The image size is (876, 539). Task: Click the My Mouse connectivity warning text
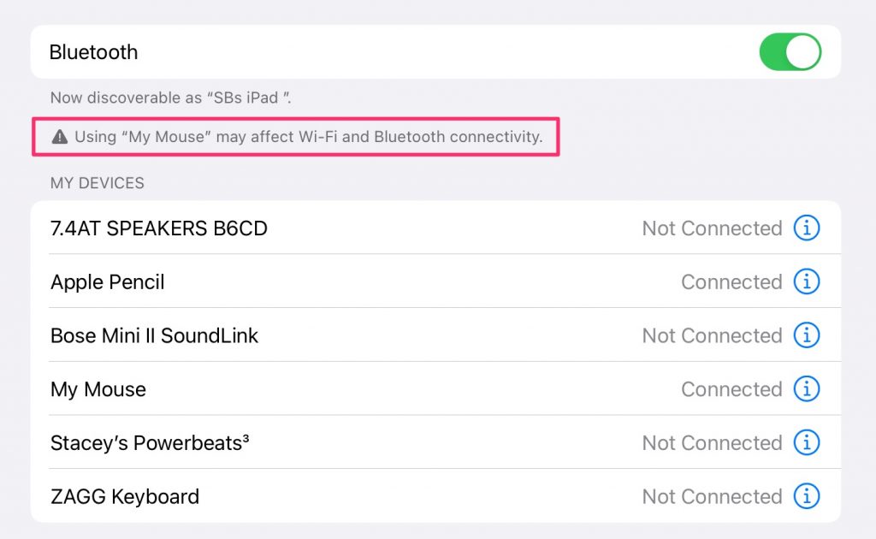[x=308, y=137]
